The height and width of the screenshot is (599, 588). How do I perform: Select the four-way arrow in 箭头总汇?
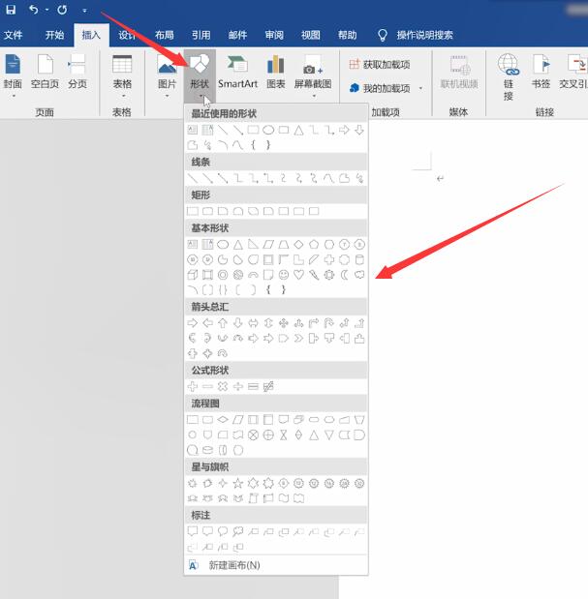pos(283,323)
